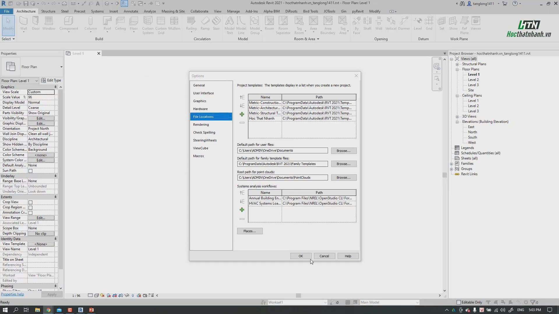Select the Floor tool
Viewport: 559px width, 314px height.
(x=134, y=24)
